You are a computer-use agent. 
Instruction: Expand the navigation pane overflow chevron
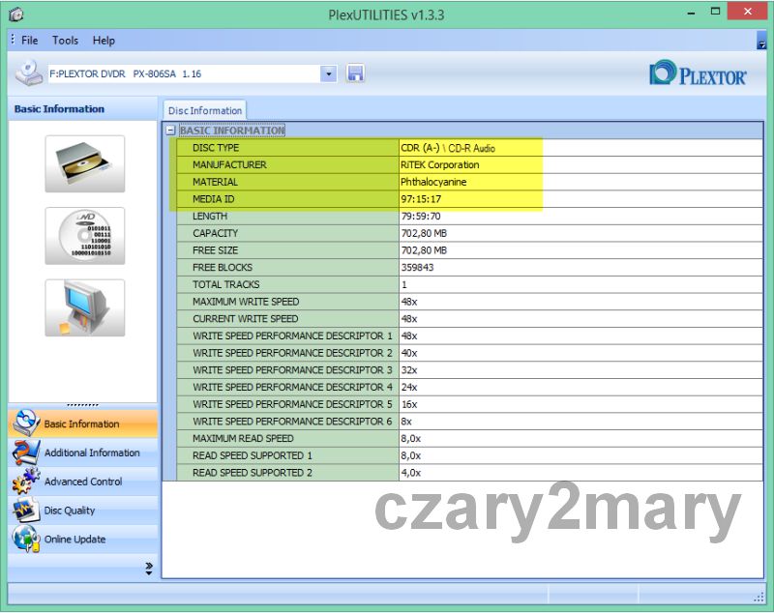coord(149,568)
